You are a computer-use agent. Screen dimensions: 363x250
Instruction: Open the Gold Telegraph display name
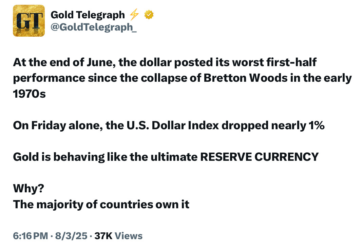point(88,15)
